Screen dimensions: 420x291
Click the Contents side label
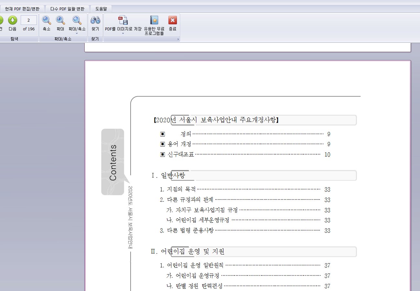point(113,162)
